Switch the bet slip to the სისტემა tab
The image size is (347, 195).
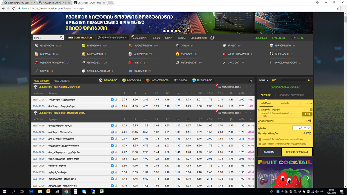point(285,103)
